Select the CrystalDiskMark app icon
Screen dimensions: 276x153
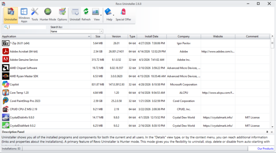click(6, 125)
